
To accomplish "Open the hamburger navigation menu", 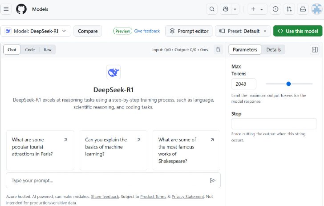I will click(x=6, y=9).
